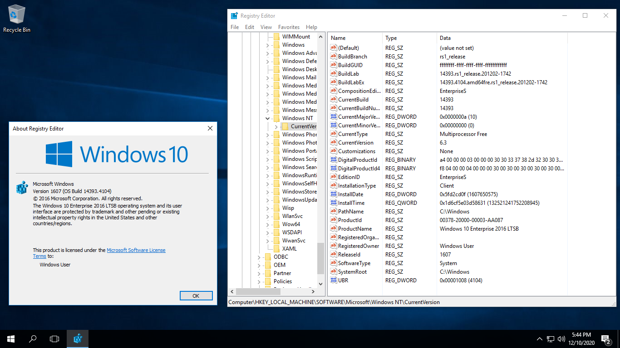The height and width of the screenshot is (348, 620).
Task: Click the BuildBranch string value icon
Action: (x=334, y=56)
